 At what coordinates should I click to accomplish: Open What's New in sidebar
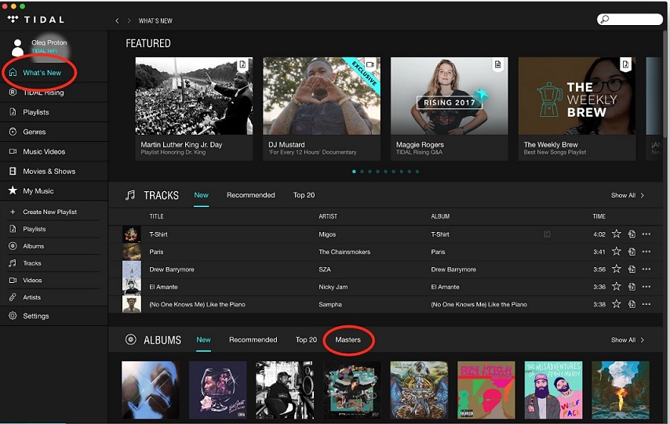(x=42, y=73)
